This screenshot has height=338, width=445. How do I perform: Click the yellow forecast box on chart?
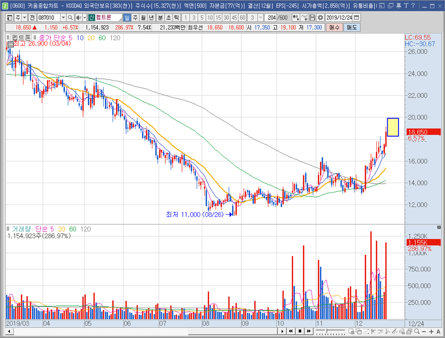click(393, 127)
